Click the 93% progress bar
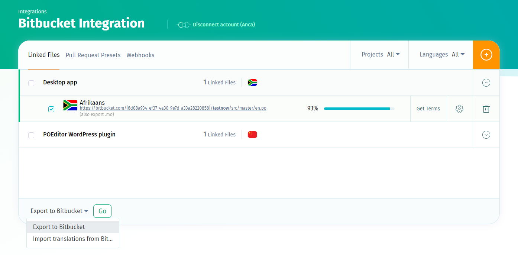This screenshot has width=518, height=255. pos(359,109)
